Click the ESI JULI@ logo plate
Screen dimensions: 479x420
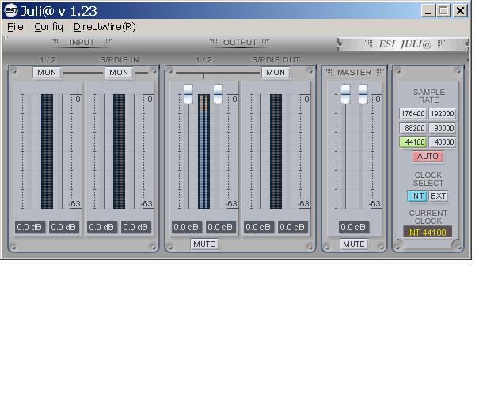(403, 44)
